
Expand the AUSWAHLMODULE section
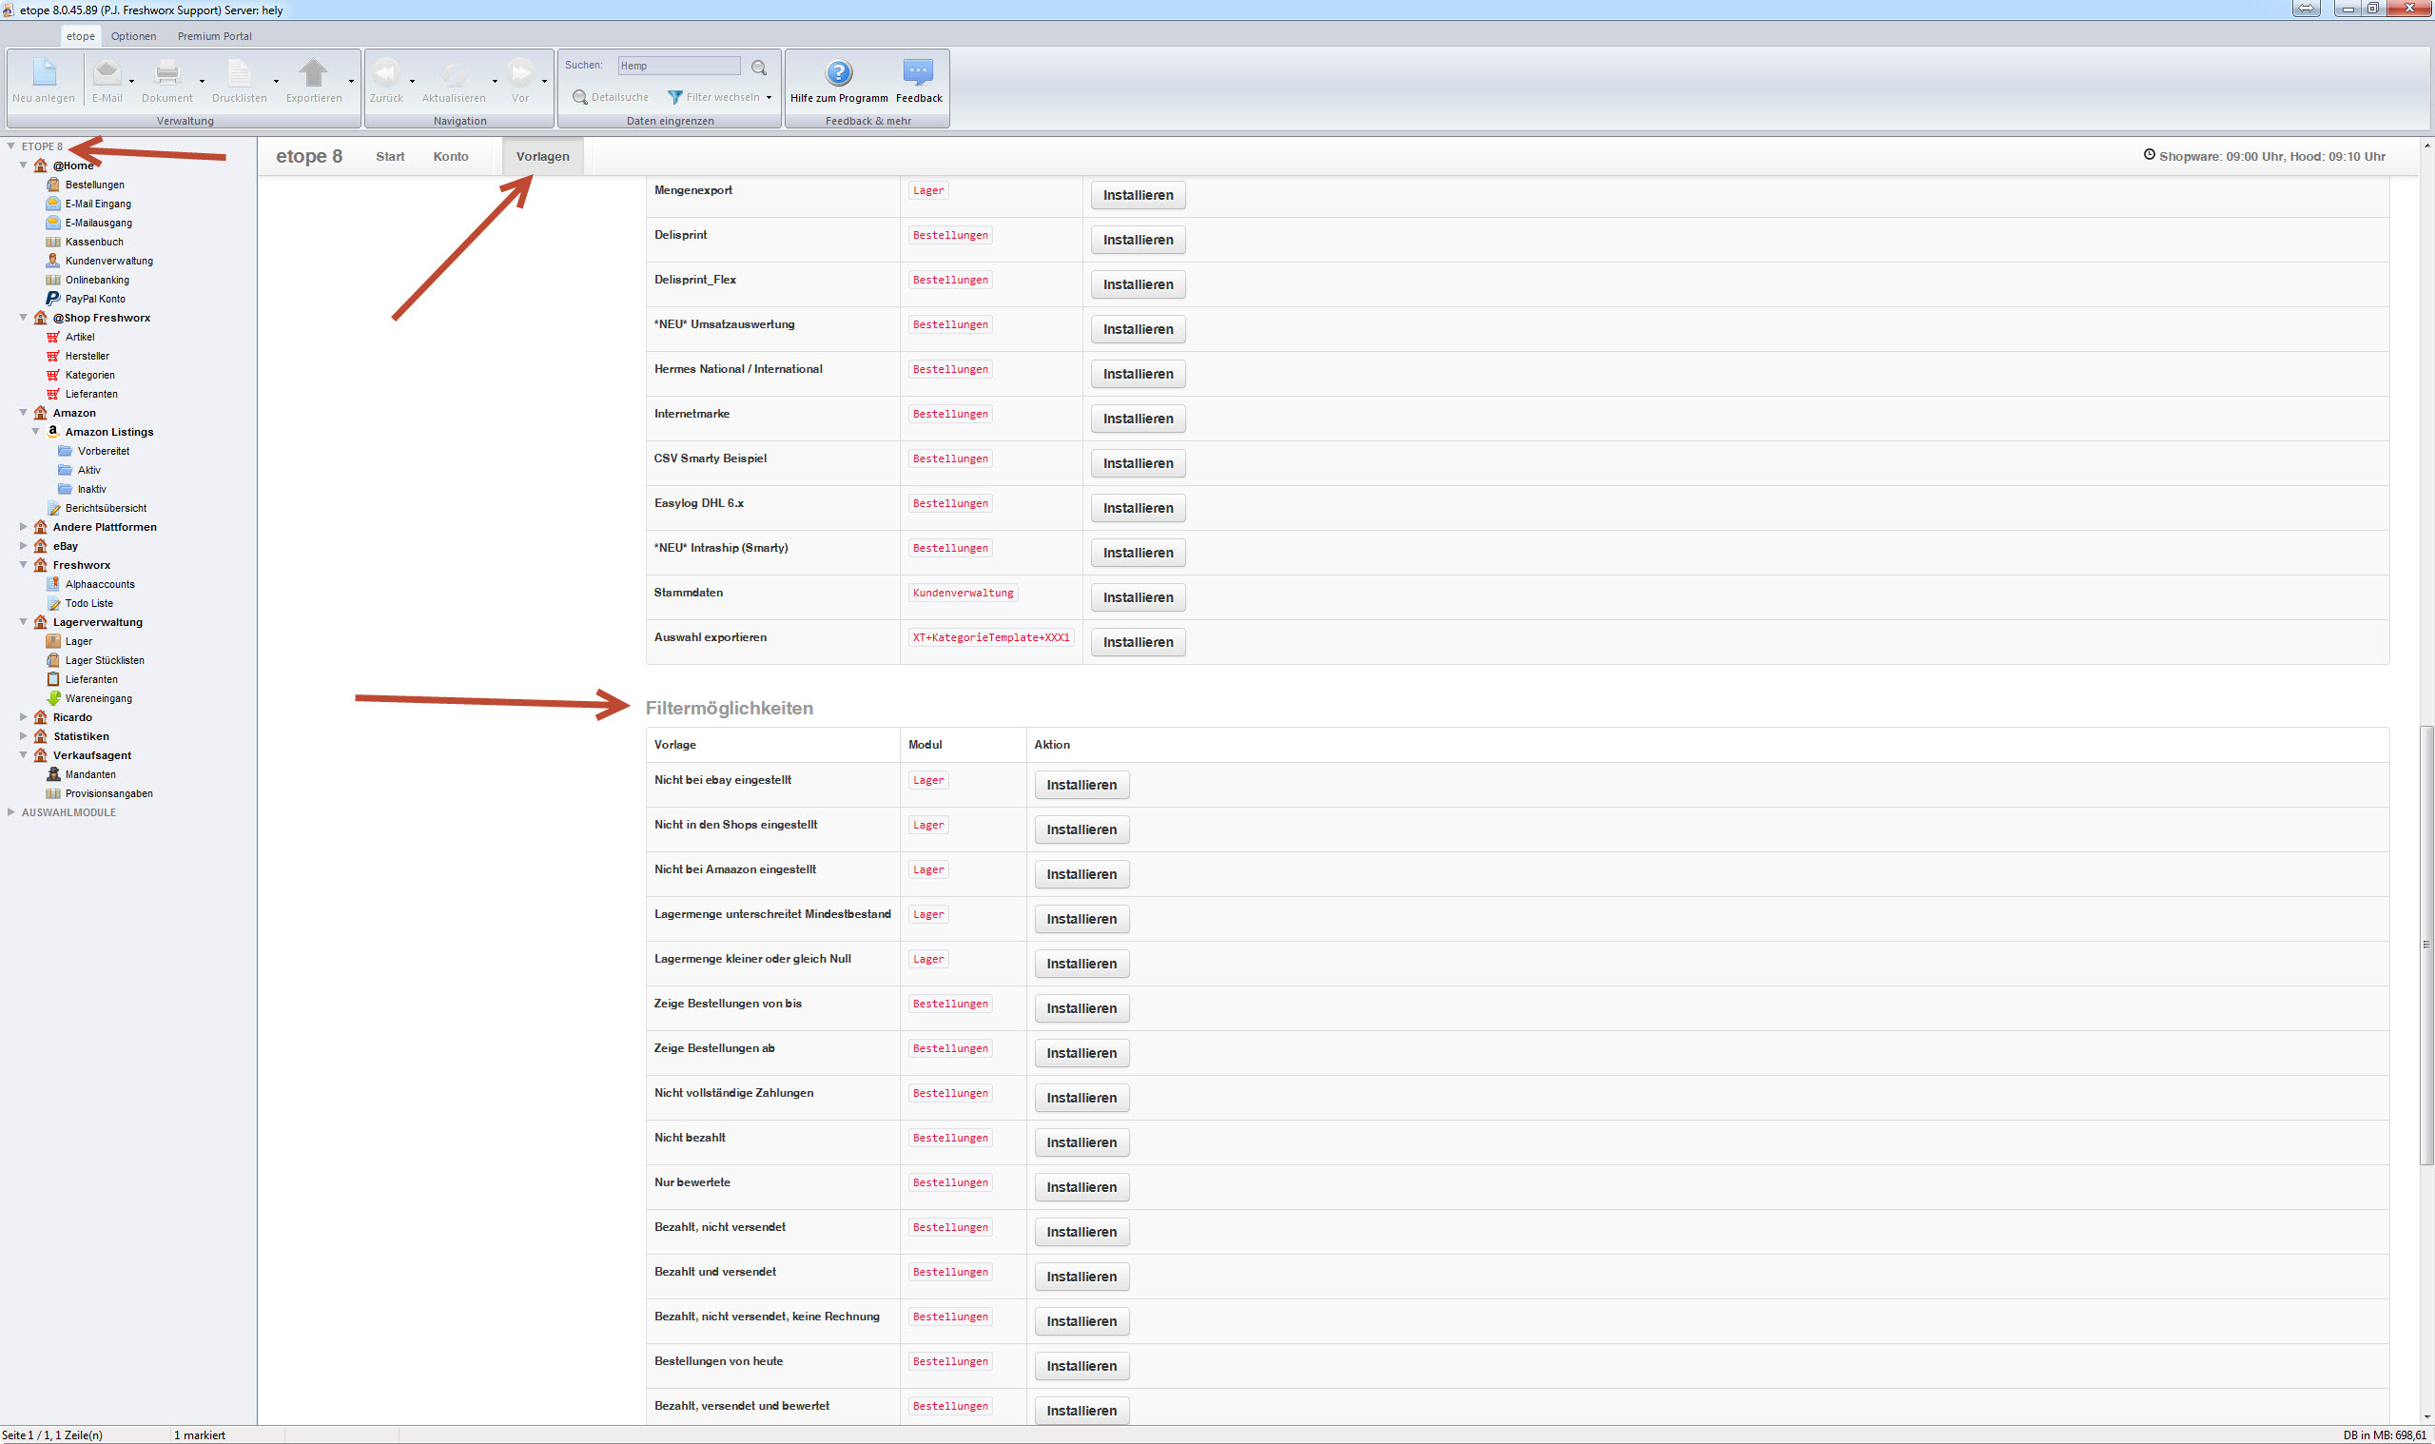(10, 812)
